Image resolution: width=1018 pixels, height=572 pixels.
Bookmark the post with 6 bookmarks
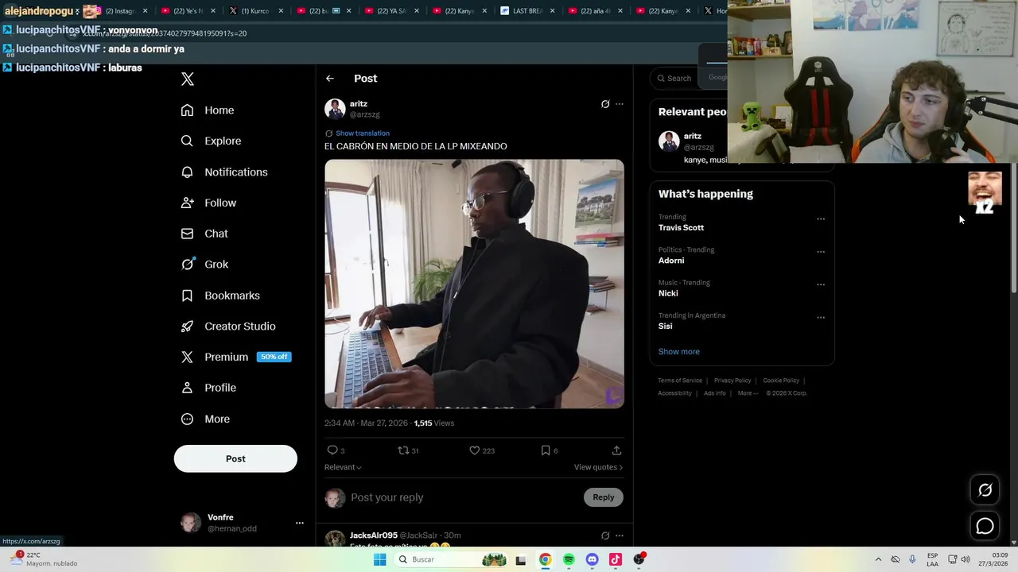point(549,450)
